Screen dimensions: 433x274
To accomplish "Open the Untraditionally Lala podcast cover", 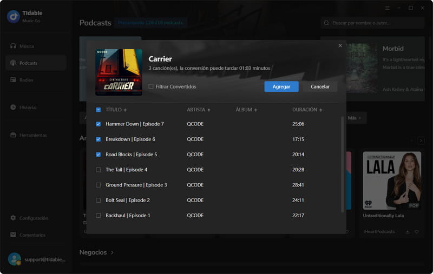I will click(x=392, y=181).
